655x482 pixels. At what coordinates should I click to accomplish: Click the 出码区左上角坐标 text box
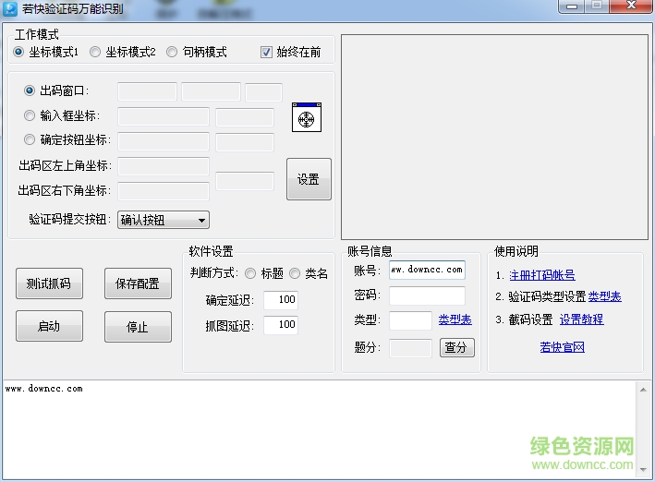point(164,166)
